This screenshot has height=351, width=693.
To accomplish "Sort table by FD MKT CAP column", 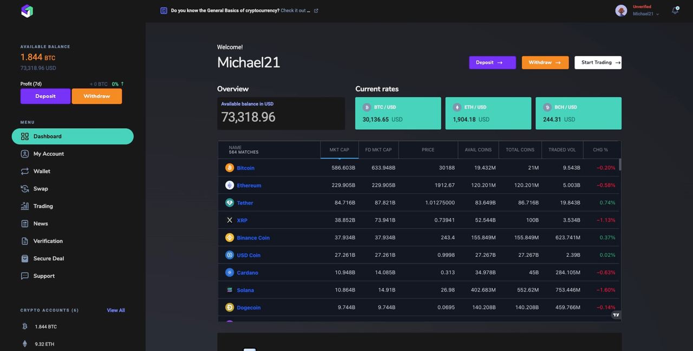I will coord(378,150).
